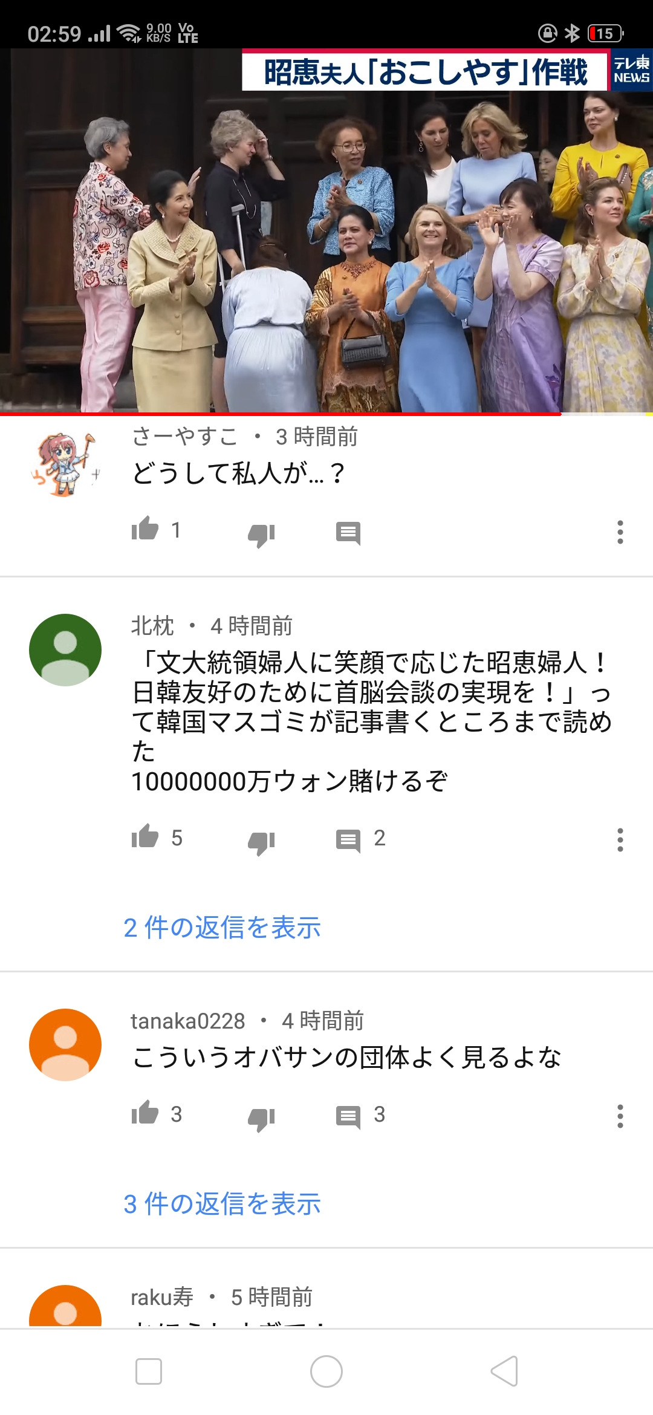Tap the Android home button
This screenshot has width=653, height=1415.
326,1371
